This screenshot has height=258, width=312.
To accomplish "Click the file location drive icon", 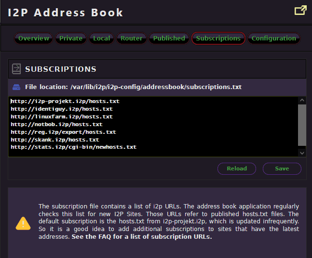I will [16, 87].
